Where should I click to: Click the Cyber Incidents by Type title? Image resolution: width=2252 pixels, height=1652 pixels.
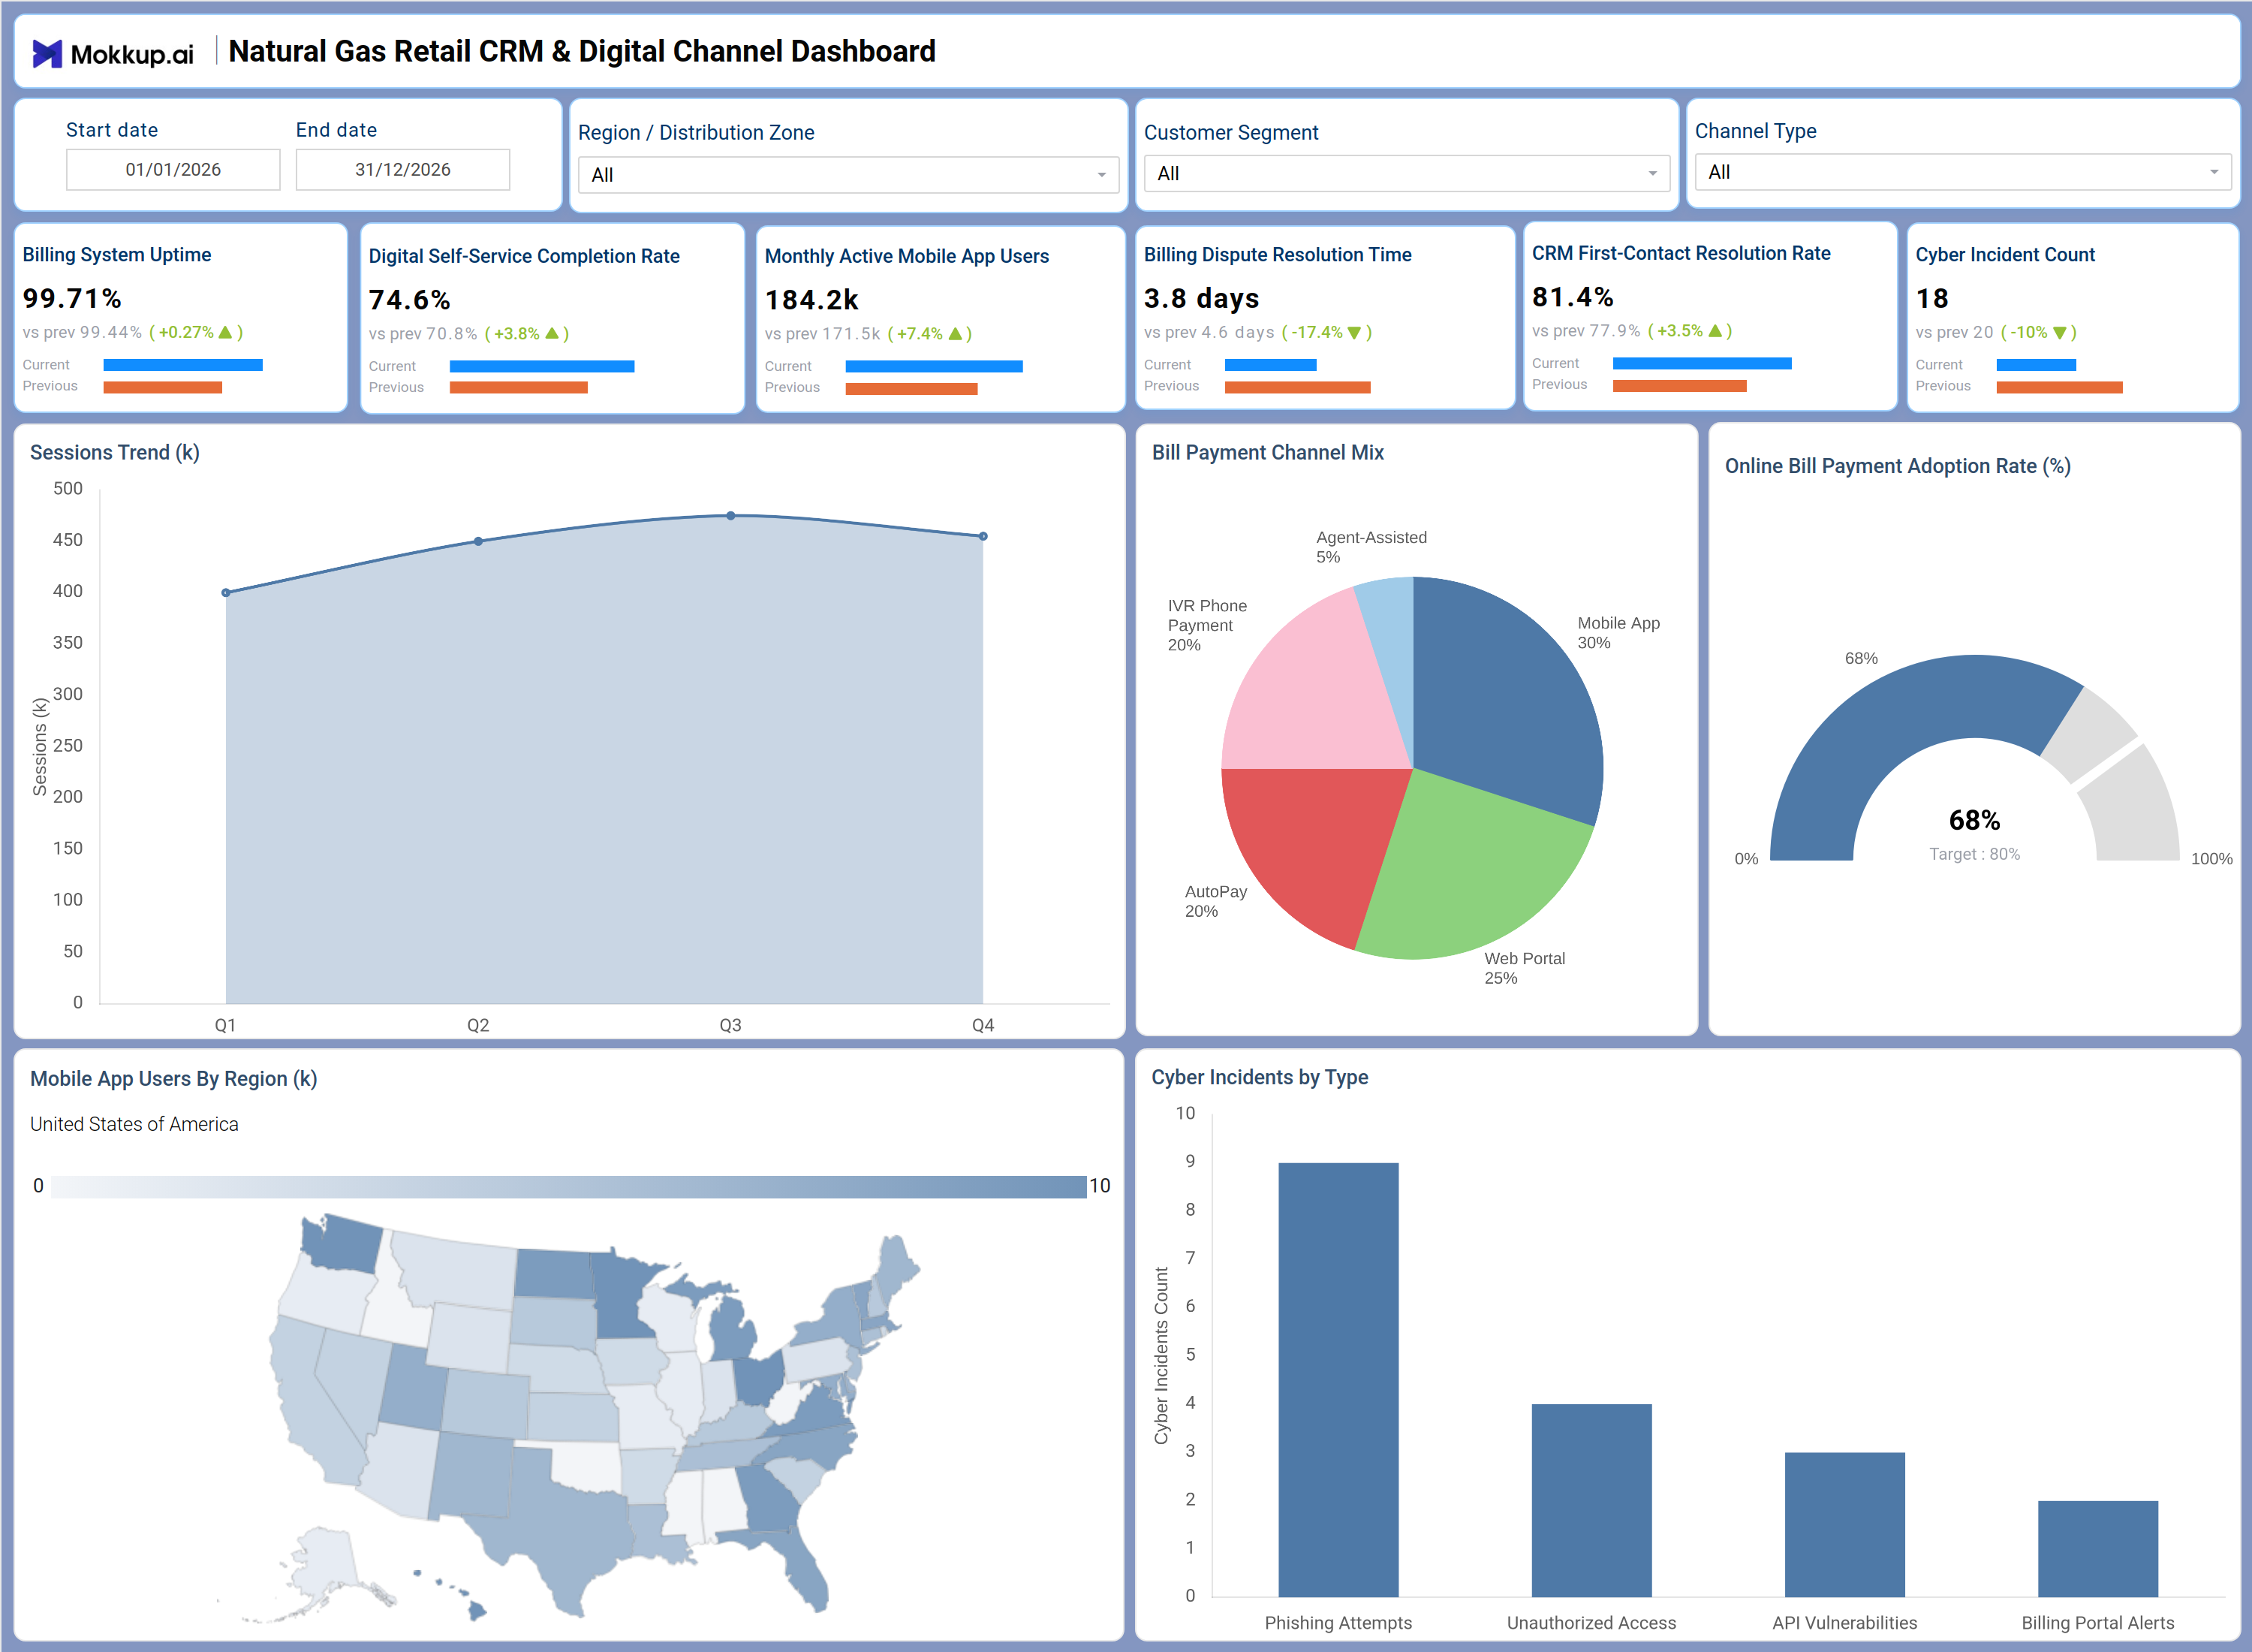[1260, 1077]
